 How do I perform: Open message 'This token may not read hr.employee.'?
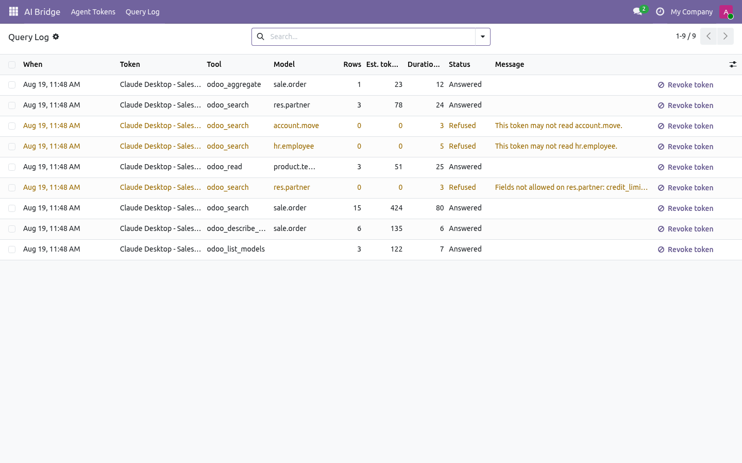coord(556,146)
